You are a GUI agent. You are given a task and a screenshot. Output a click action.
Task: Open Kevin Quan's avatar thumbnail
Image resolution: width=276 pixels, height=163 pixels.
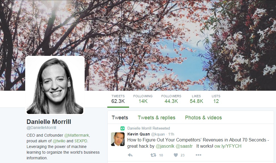pyautogui.click(x=118, y=139)
